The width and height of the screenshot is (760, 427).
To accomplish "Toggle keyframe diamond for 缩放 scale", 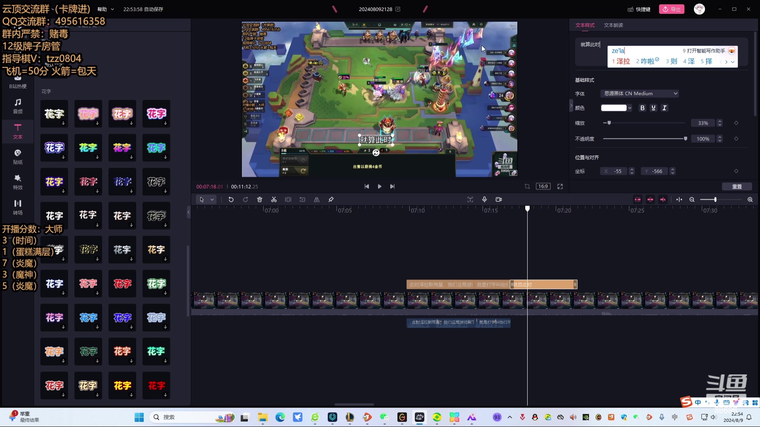I will tap(736, 123).
